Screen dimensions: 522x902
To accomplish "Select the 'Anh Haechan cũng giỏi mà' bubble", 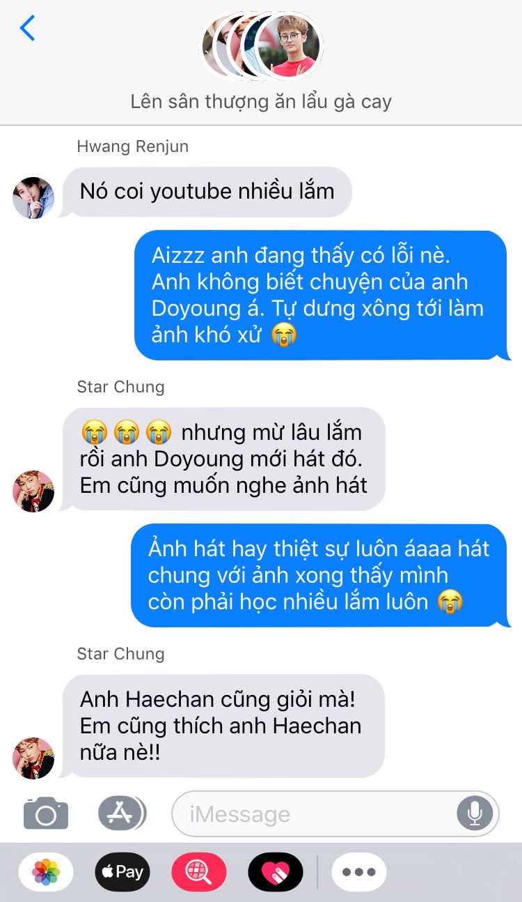I will (223, 726).
